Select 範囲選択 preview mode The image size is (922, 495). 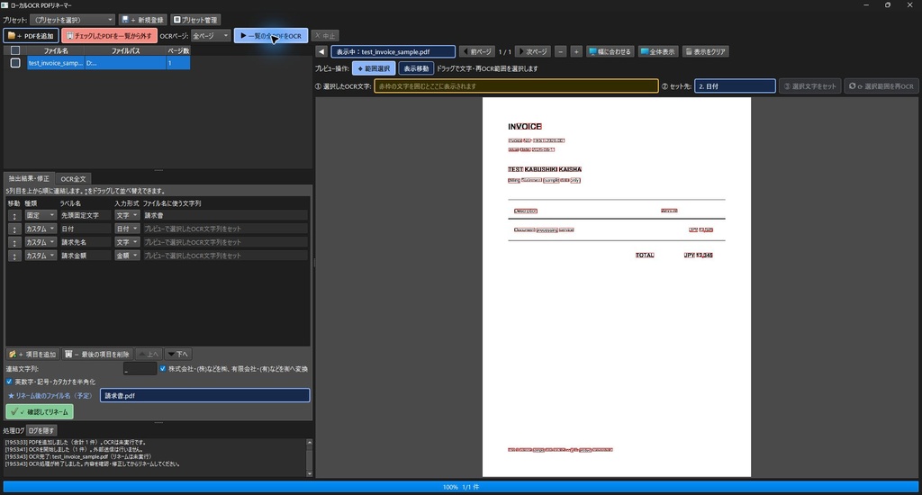374,68
